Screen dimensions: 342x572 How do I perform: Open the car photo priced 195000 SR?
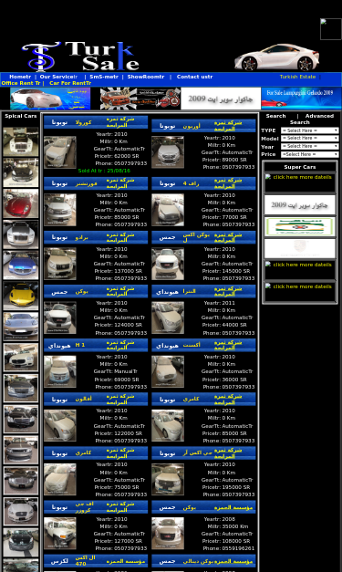pyautogui.click(x=168, y=479)
